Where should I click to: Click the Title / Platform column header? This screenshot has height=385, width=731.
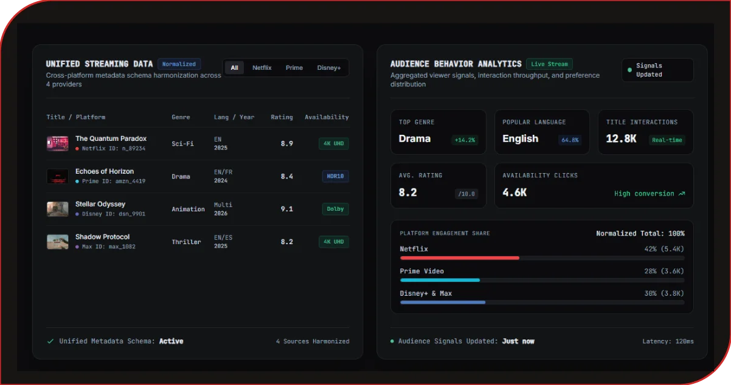pyautogui.click(x=76, y=117)
